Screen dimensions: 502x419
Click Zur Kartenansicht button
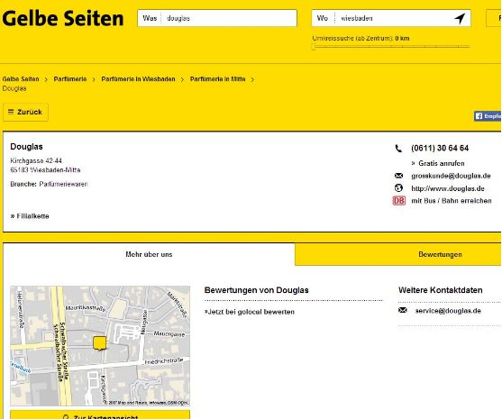[100, 415]
